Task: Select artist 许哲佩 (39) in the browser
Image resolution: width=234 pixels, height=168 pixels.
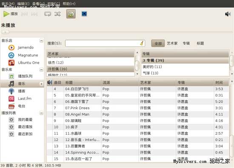Action: pyautogui.click(x=91, y=69)
